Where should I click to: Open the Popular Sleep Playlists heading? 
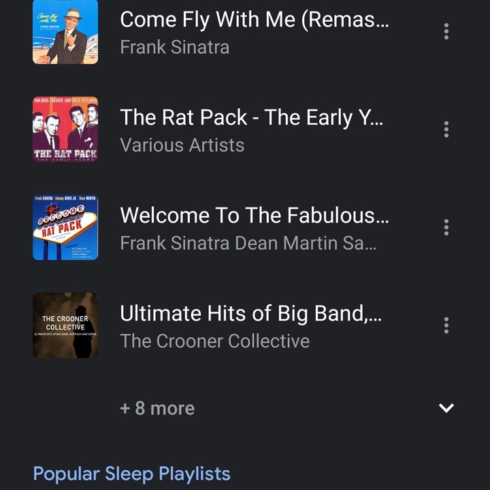tap(131, 474)
